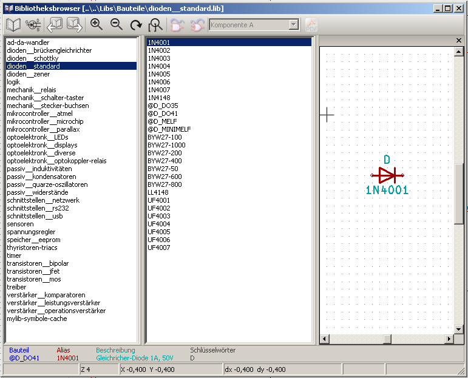Click the preview horizontal scrollbar right arrow
This screenshot has height=378, width=468.
click(x=449, y=339)
